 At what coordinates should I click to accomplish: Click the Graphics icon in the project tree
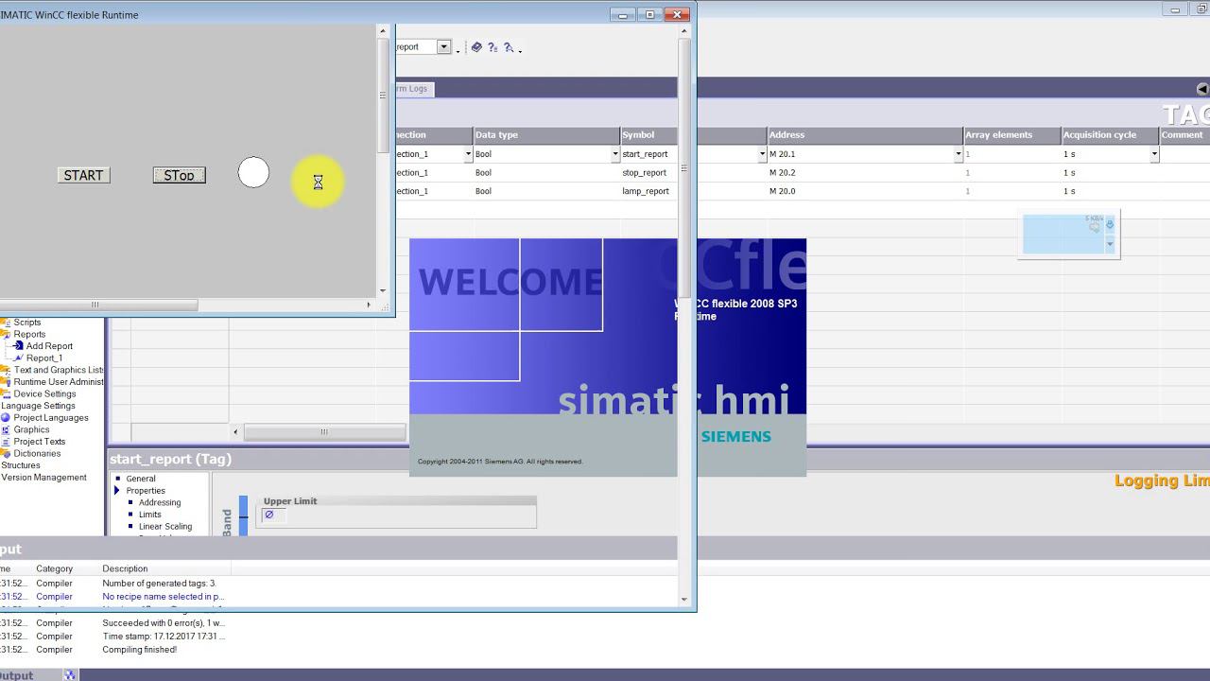pyautogui.click(x=6, y=429)
